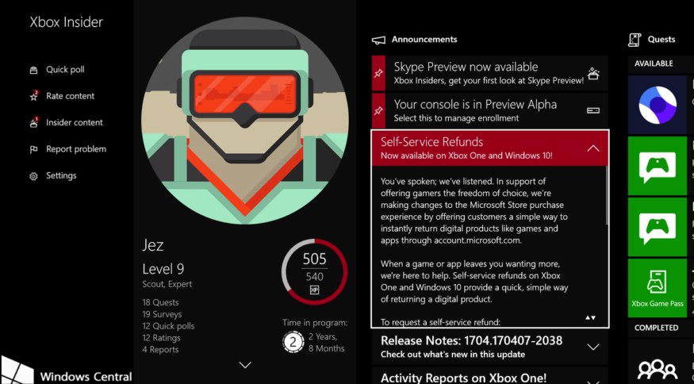Screen dimensions: 694x384
Task: Click the Jez gamertag name
Action: 153,245
